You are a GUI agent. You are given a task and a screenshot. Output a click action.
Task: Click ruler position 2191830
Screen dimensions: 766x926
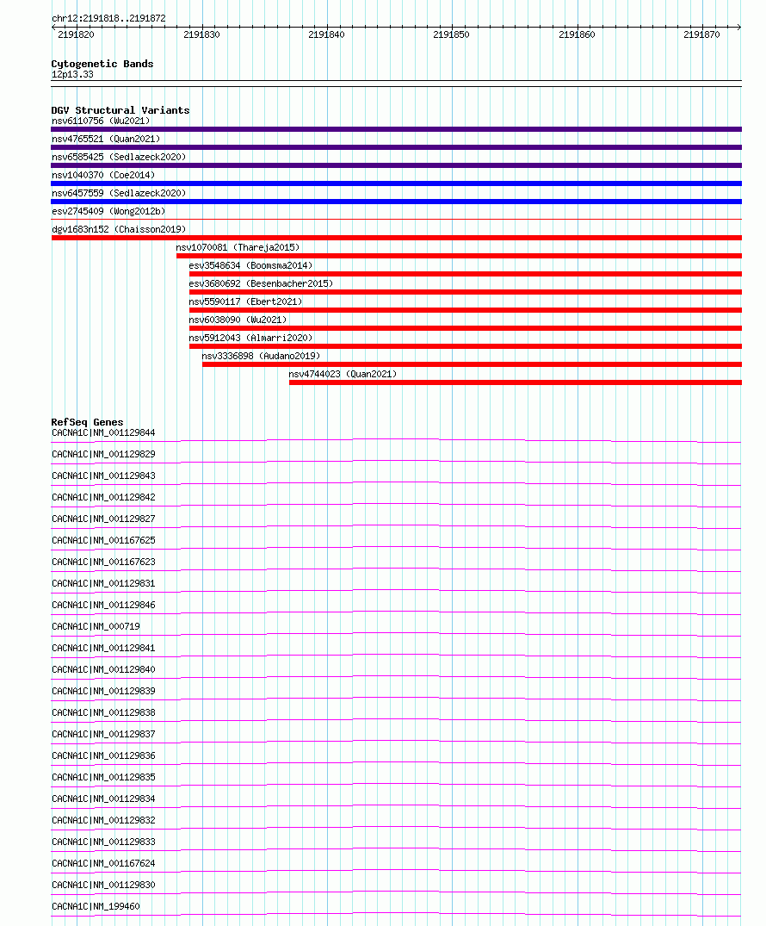click(x=201, y=34)
